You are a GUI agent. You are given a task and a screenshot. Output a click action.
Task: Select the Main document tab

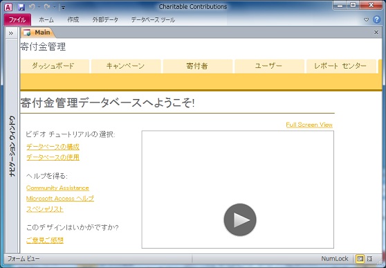tap(38, 33)
